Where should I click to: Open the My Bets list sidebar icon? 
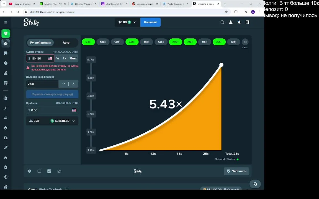[x=6, y=83]
